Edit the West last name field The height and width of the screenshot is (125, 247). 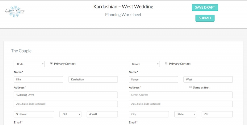click(x=208, y=80)
